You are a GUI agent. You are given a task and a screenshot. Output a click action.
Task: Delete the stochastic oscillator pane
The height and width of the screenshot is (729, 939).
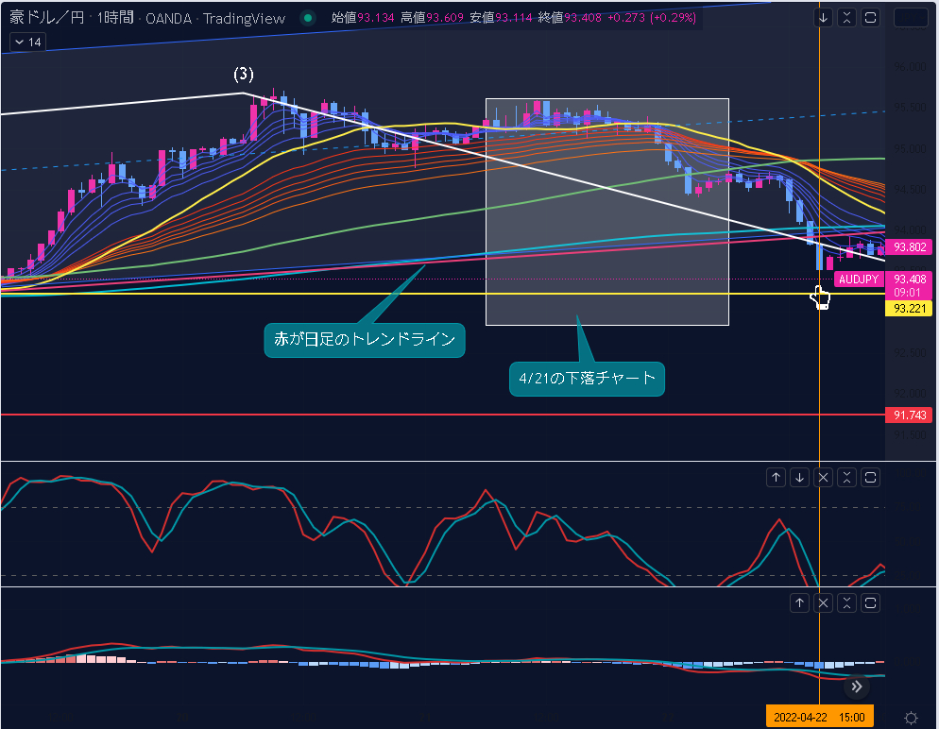pos(824,478)
